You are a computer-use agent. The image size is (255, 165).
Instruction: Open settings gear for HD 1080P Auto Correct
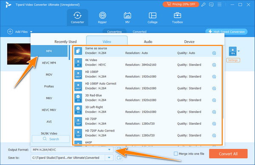click(214, 88)
